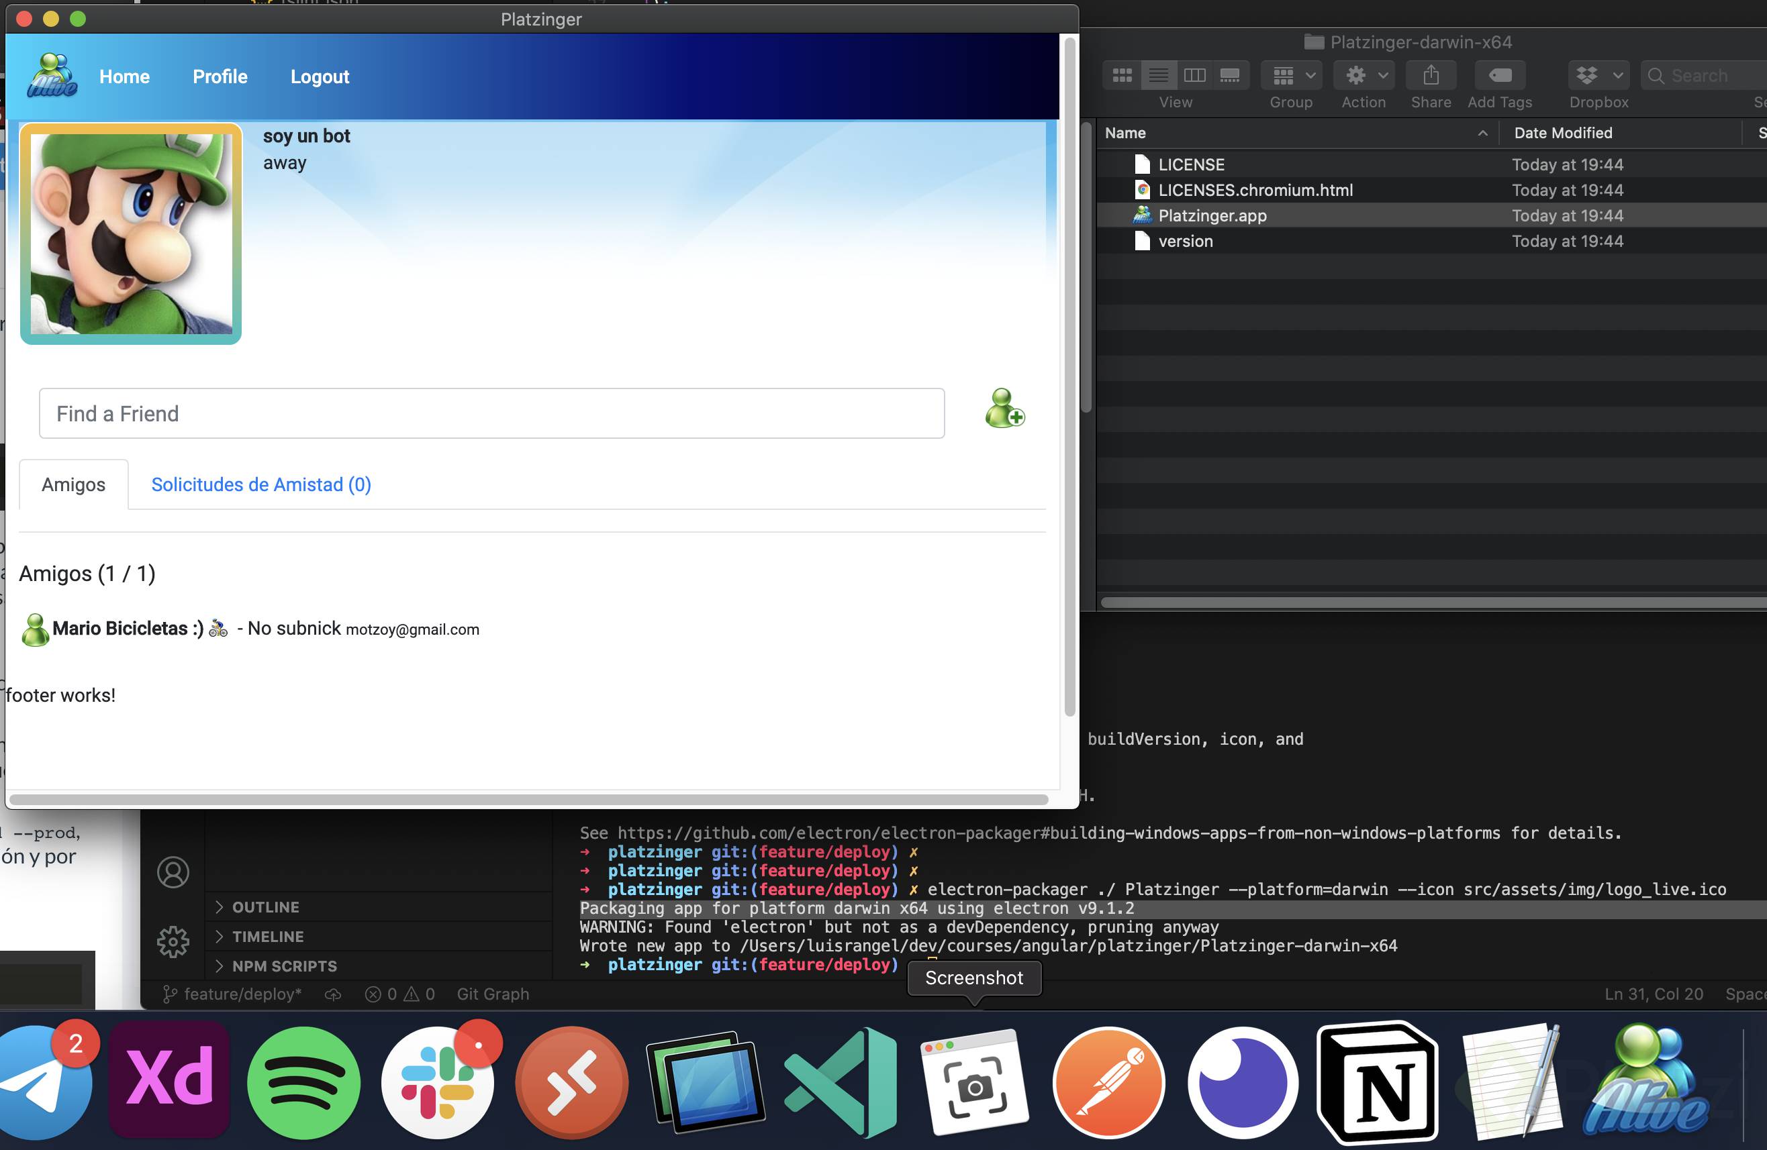This screenshot has width=1767, height=1150.
Task: Launch Postman from the dock
Action: tap(1108, 1082)
